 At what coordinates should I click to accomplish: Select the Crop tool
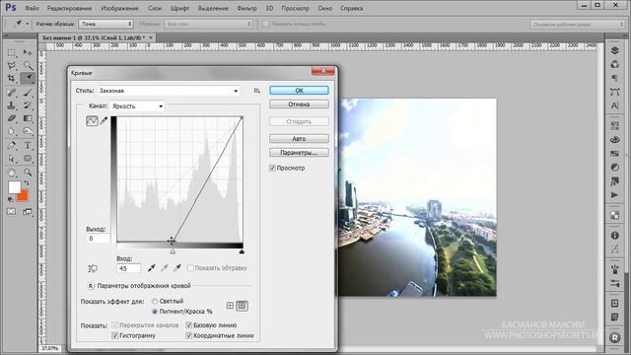(x=12, y=78)
